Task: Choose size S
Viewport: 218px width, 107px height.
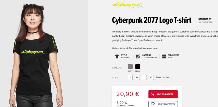Action: (x=130, y=77)
